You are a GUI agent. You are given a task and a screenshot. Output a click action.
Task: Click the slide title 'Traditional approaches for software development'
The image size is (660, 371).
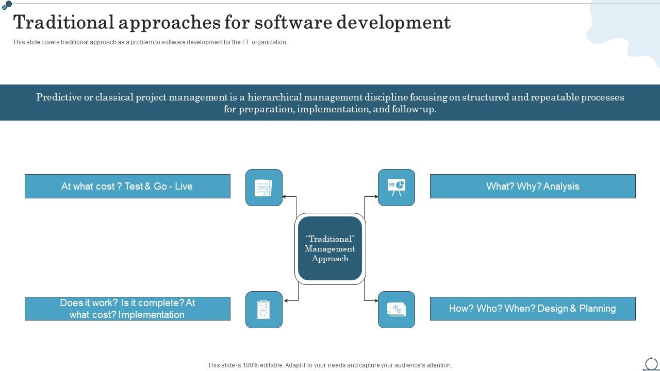pyautogui.click(x=232, y=22)
